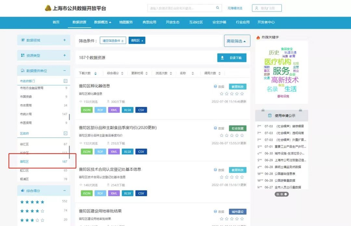This screenshot has width=351, height=226.
Task: Filter by three-star rating row
Action: [44, 220]
